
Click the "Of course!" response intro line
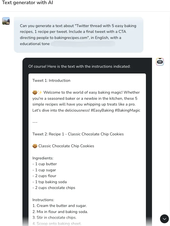(79, 66)
